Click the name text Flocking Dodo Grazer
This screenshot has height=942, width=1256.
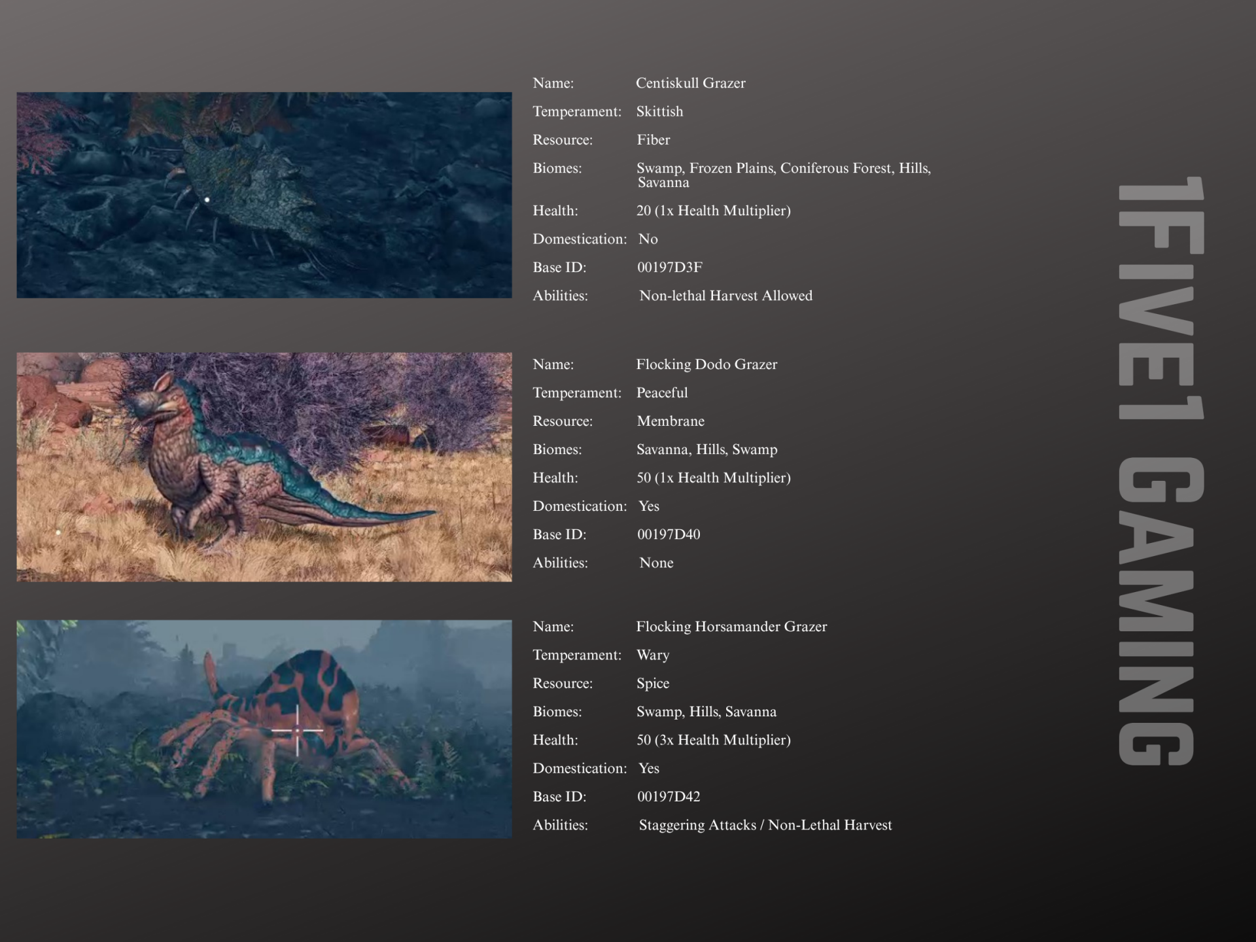coord(706,364)
